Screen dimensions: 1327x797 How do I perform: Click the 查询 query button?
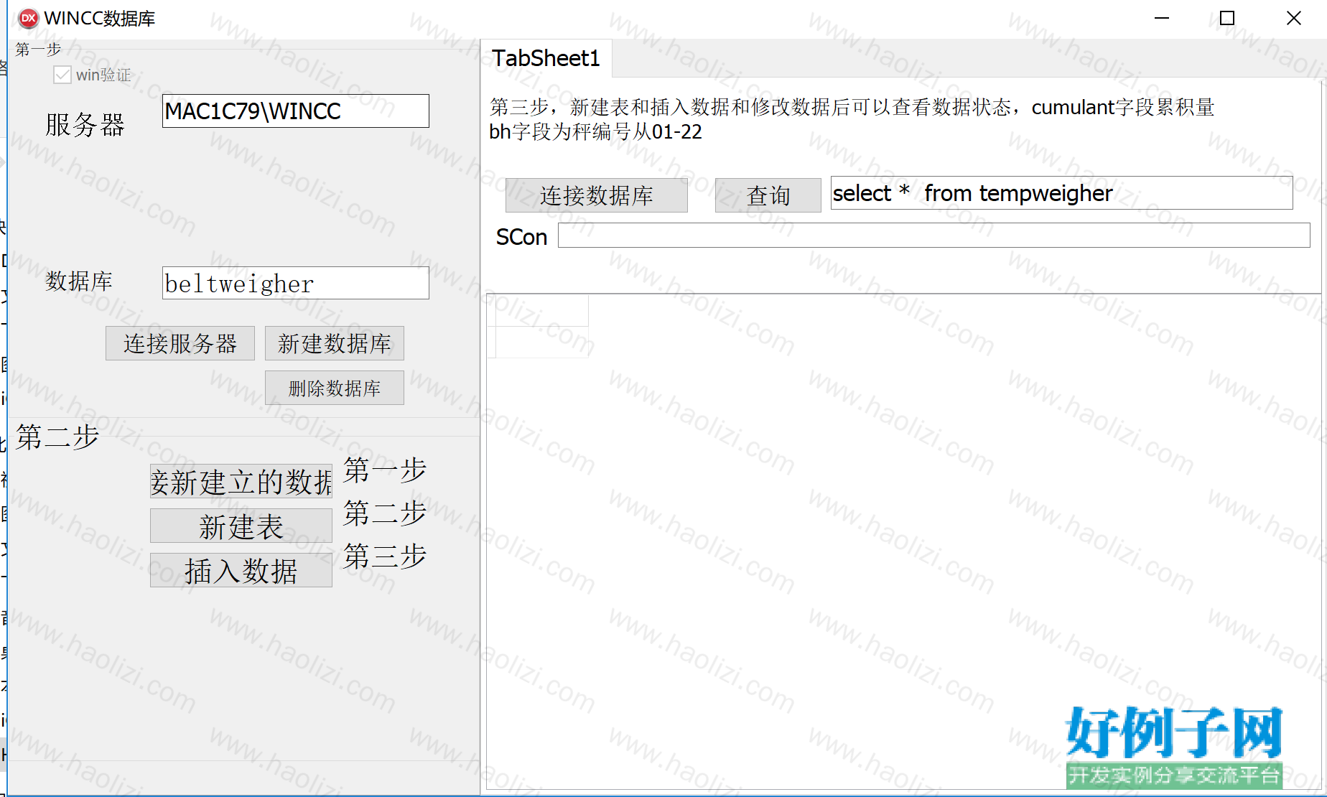tap(768, 195)
